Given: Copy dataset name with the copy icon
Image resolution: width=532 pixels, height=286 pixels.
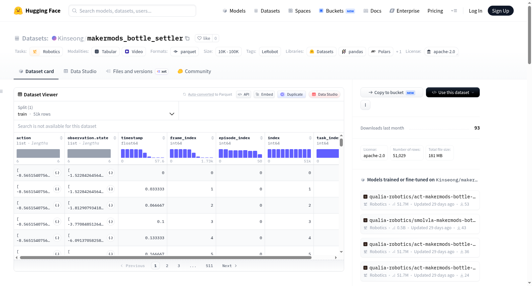Looking at the screenshot, I should [188, 38].
